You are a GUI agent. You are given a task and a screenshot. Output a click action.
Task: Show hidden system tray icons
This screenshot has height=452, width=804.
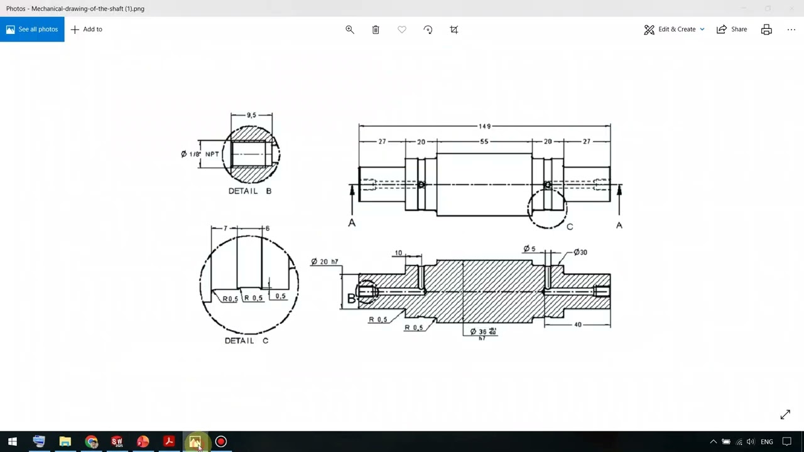(714, 442)
